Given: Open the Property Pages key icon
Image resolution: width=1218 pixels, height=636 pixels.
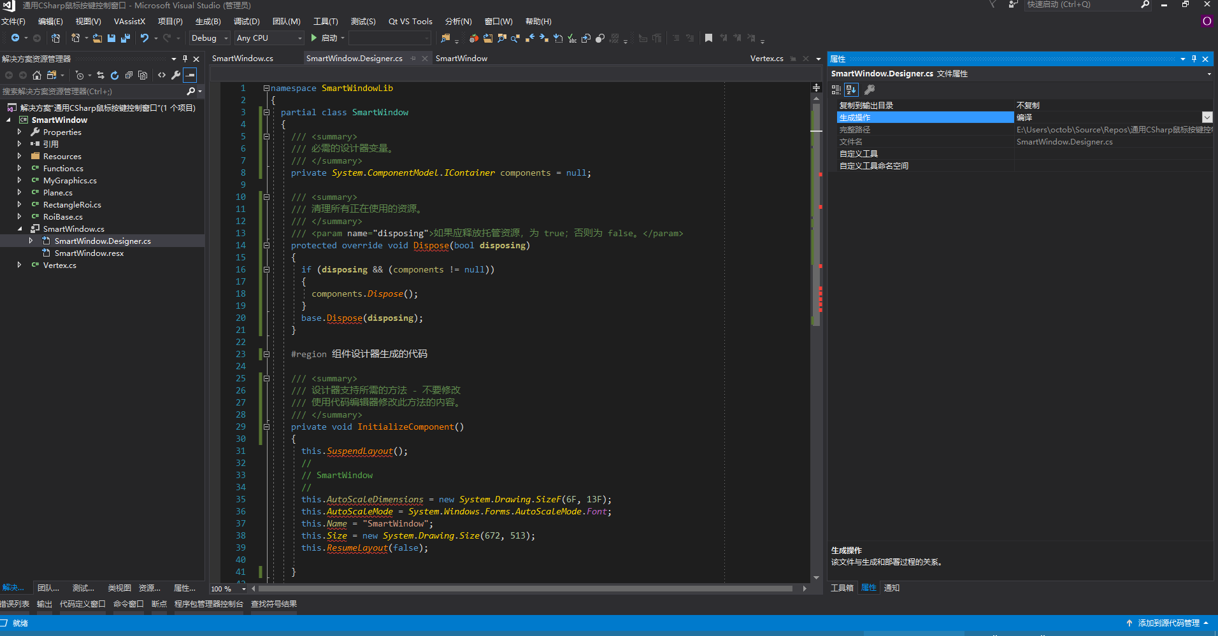Looking at the screenshot, I should (x=870, y=90).
